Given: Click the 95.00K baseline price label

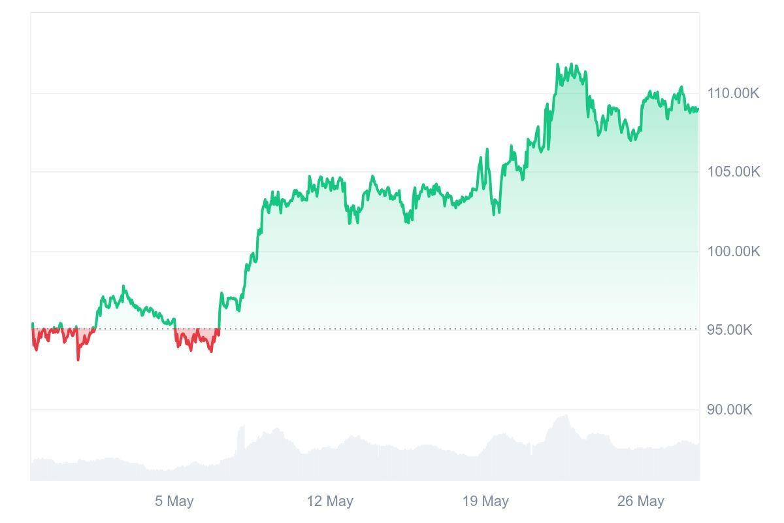Looking at the screenshot, I should click(729, 329).
